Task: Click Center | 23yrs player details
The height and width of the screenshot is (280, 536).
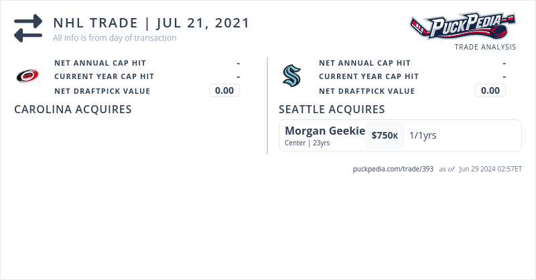Action: pos(307,143)
